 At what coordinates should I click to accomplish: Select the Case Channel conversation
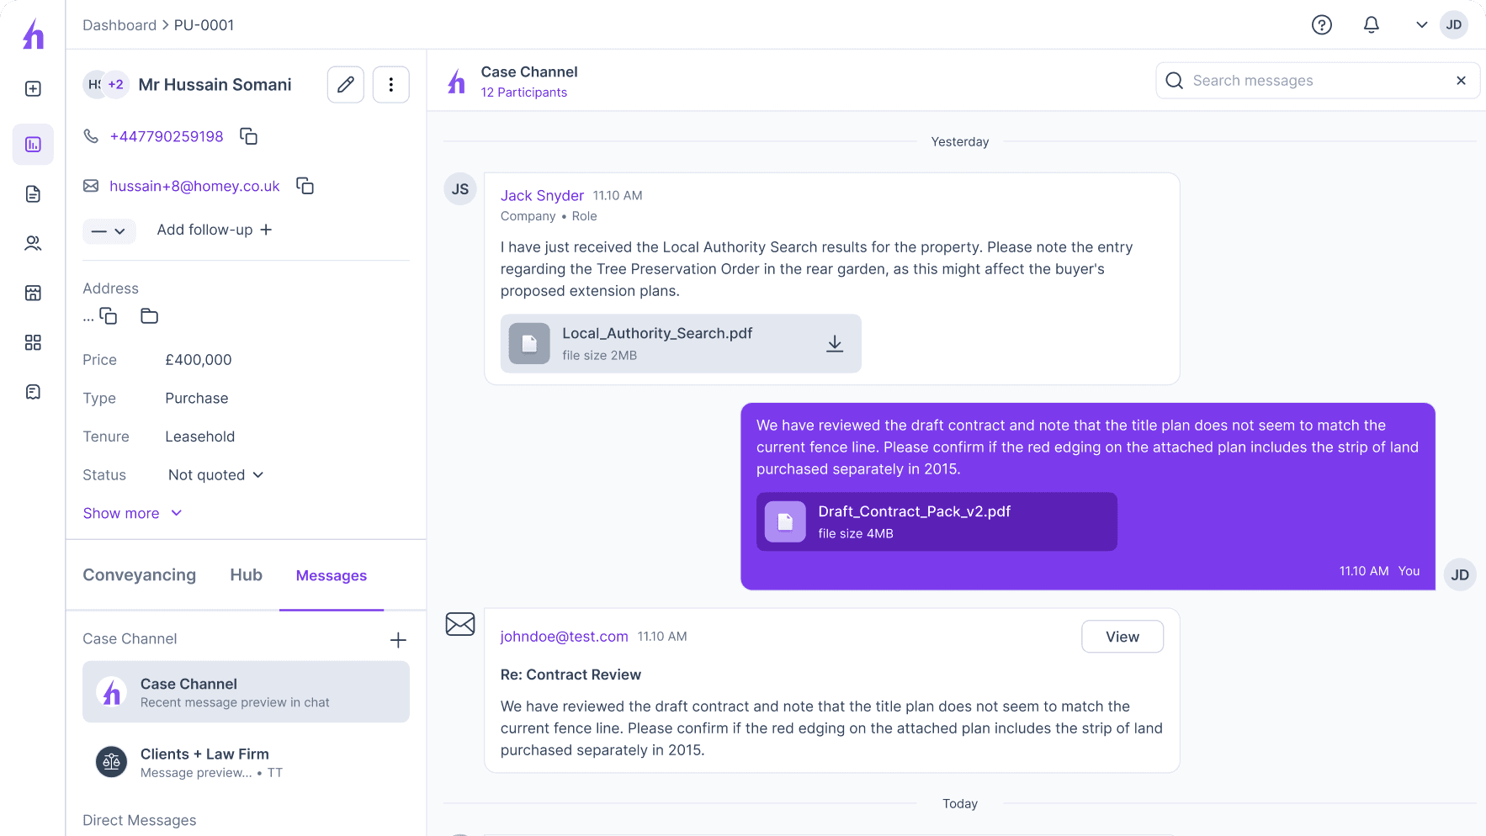(x=246, y=692)
